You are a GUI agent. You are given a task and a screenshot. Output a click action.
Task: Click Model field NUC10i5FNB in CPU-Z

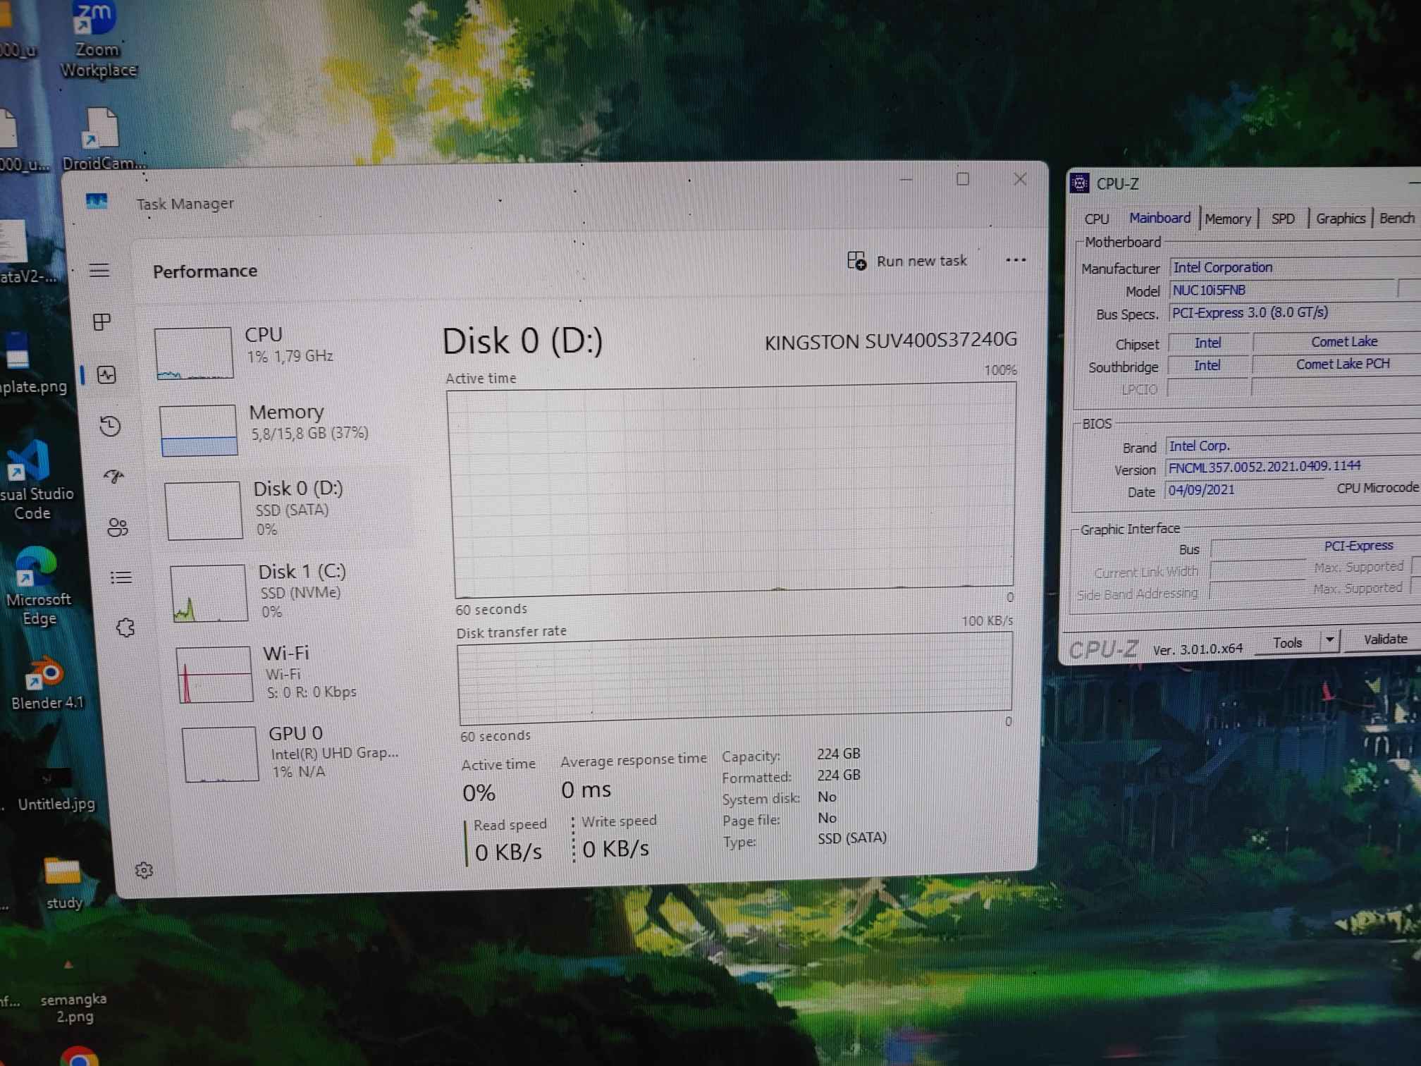coord(1283,290)
